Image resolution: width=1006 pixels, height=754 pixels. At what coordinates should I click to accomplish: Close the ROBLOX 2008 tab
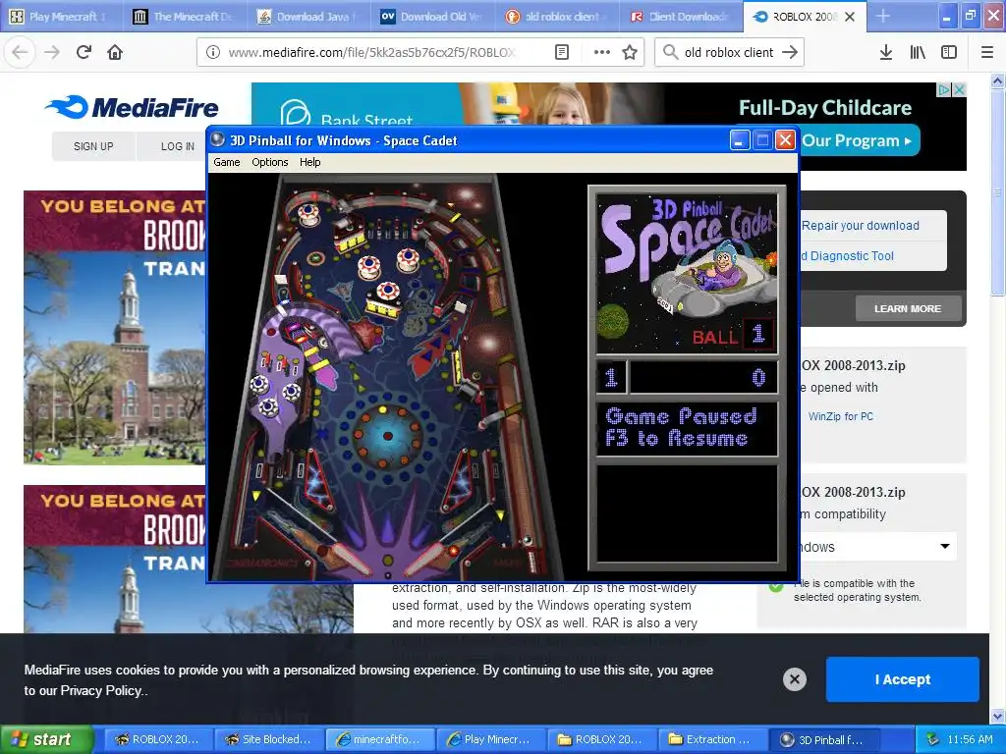850,17
